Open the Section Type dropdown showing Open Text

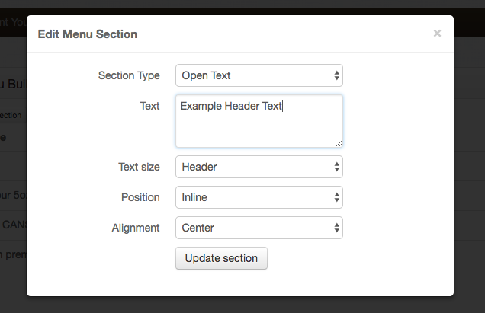coord(252,75)
